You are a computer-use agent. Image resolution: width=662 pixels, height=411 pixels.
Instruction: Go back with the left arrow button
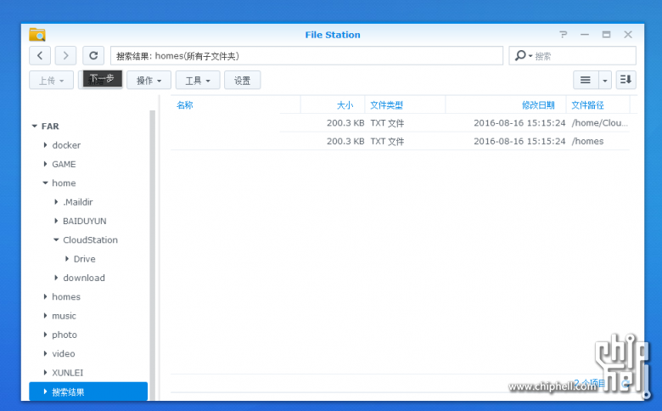click(x=40, y=56)
